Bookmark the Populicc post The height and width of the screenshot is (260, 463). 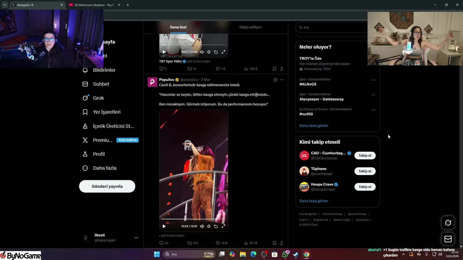coord(275,243)
